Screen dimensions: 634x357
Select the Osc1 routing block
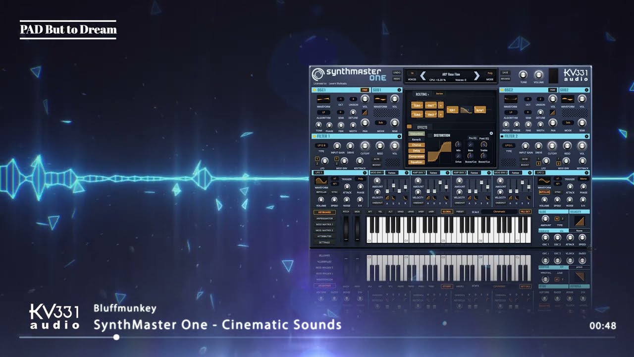[430, 105]
